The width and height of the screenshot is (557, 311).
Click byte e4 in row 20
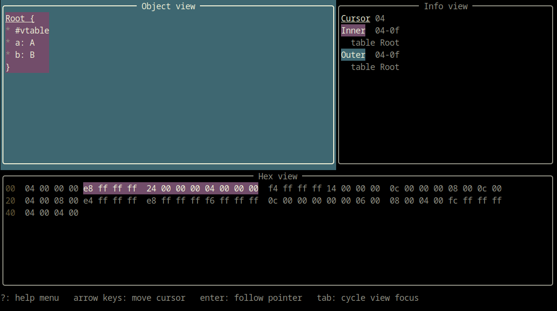pyautogui.click(x=88, y=201)
